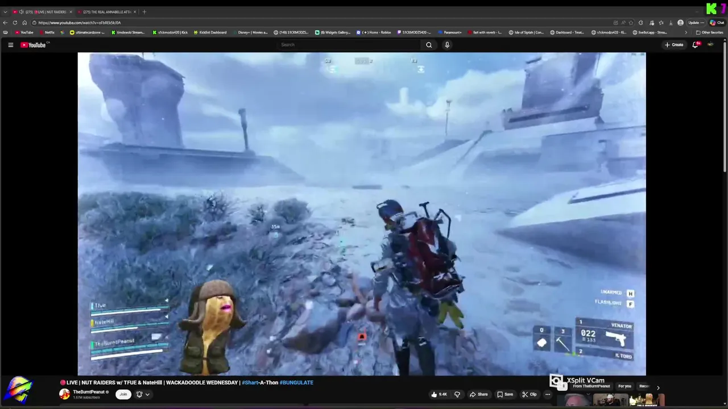Click the browser address bar URL
728x409 pixels.
[80, 23]
